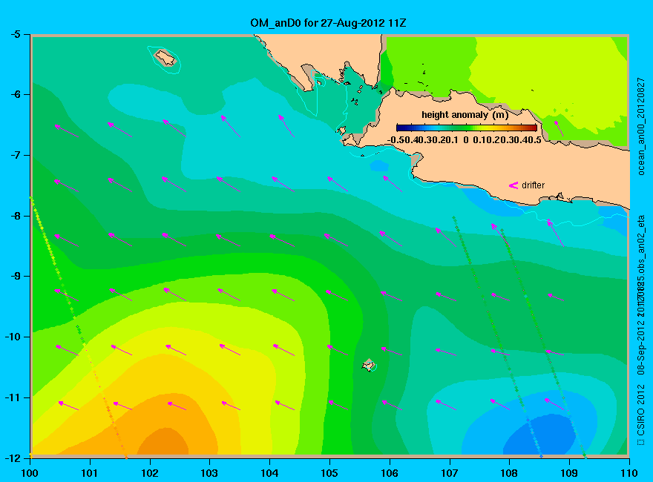Click the x-axis label 107

pos(450,473)
